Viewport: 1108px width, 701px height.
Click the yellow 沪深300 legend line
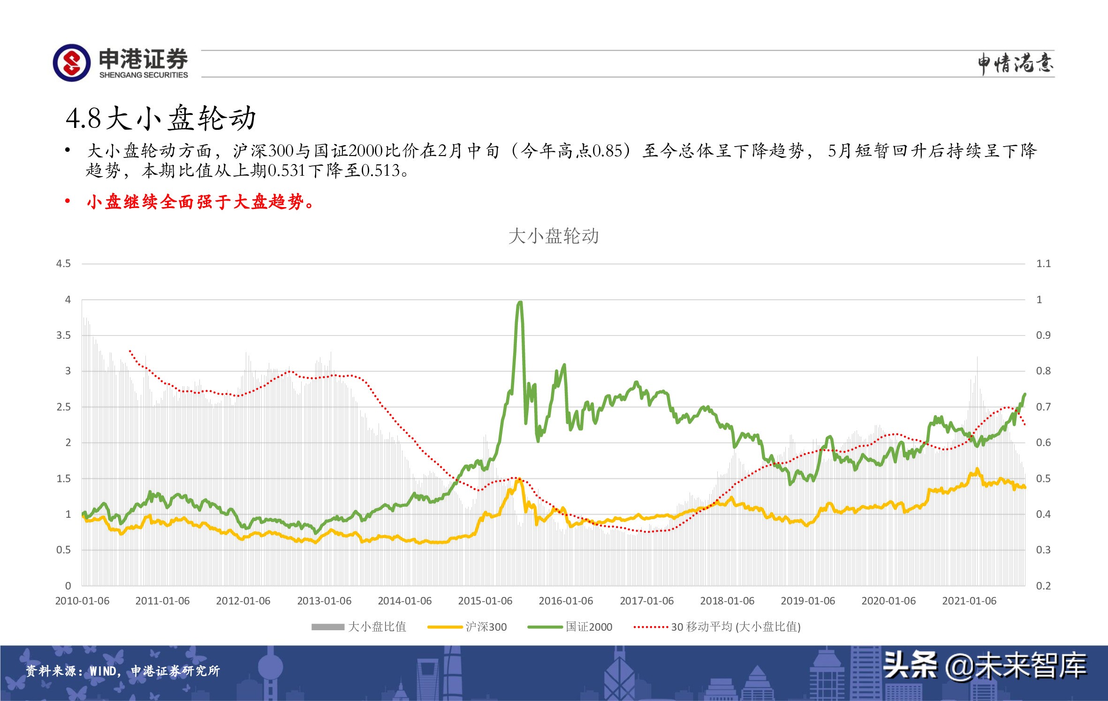pos(445,627)
